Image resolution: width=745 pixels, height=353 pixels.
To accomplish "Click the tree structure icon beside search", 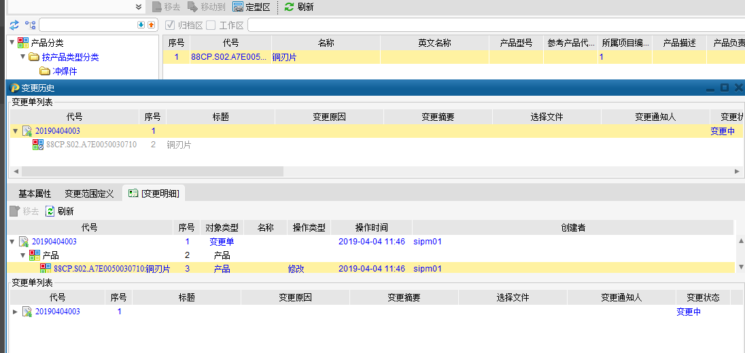I will point(31,24).
